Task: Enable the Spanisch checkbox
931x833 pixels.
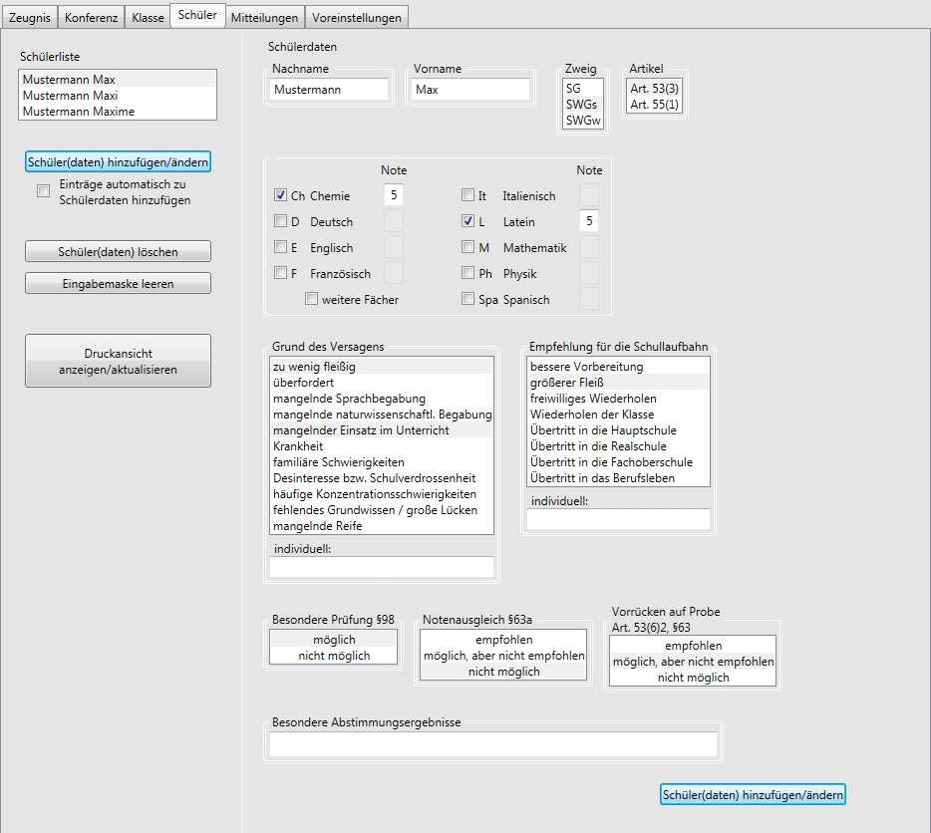Action: [x=468, y=299]
